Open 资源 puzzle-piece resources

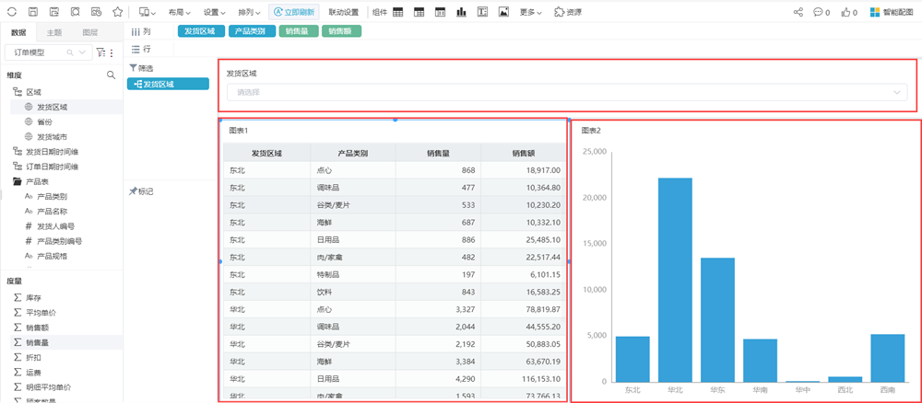click(x=568, y=12)
